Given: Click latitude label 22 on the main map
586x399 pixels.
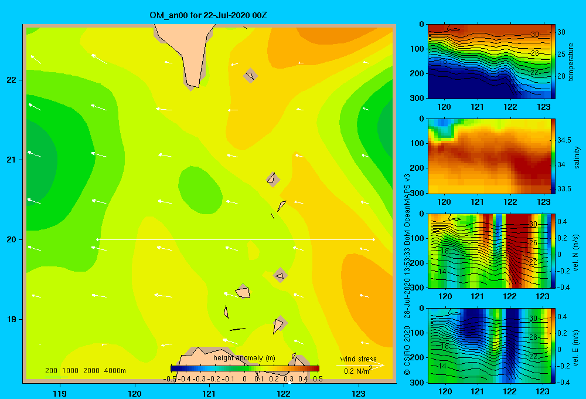Looking at the screenshot, I should tap(12, 80).
